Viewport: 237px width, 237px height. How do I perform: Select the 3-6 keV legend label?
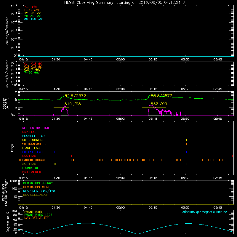pos(31,7)
